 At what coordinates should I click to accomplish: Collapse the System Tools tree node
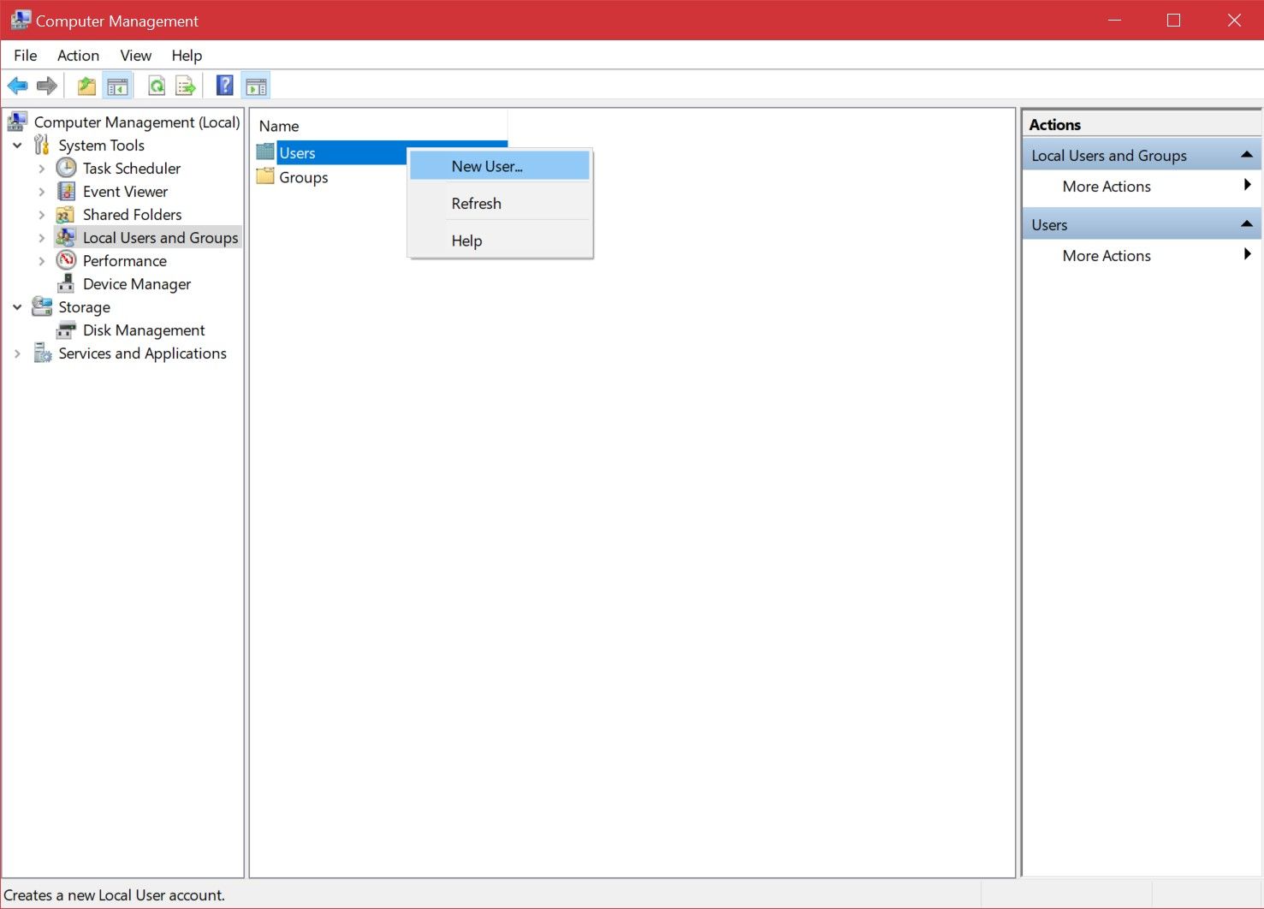tap(17, 146)
